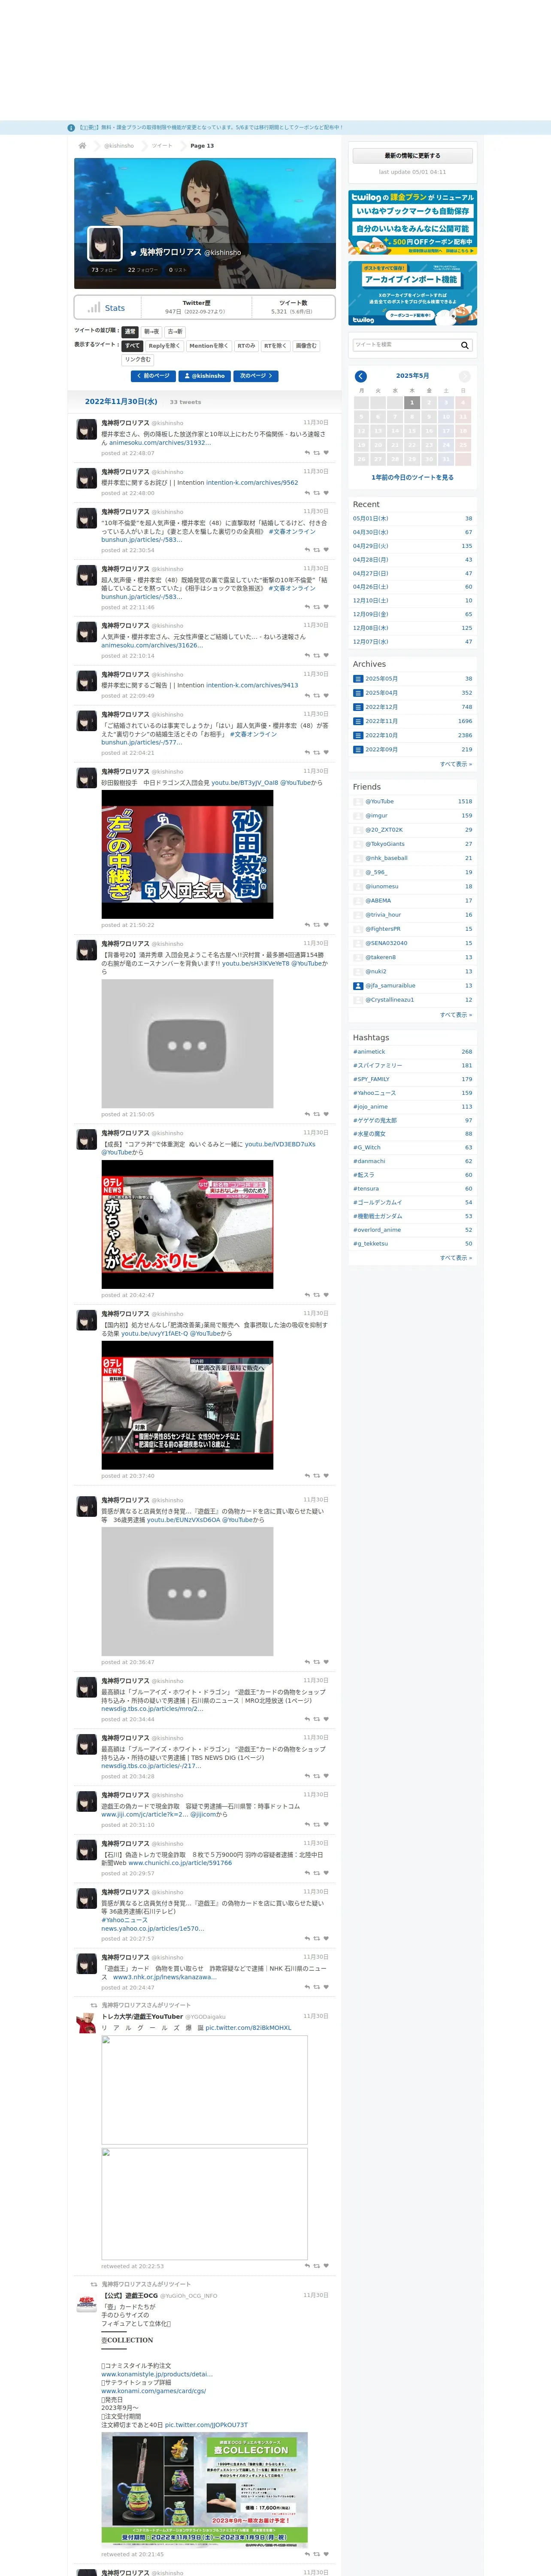This screenshot has width=551, height=2576.
Task: Reply to tweet posted at 22:48:07
Action: [307, 453]
